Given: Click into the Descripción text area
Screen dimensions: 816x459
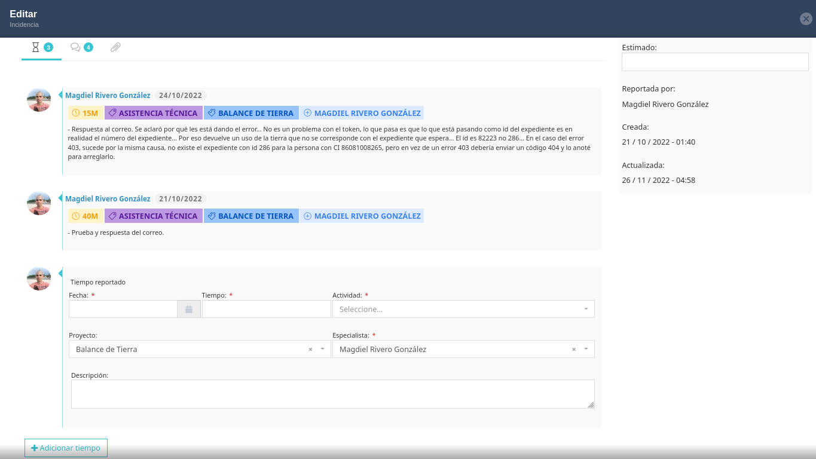Looking at the screenshot, I should click(x=332, y=394).
